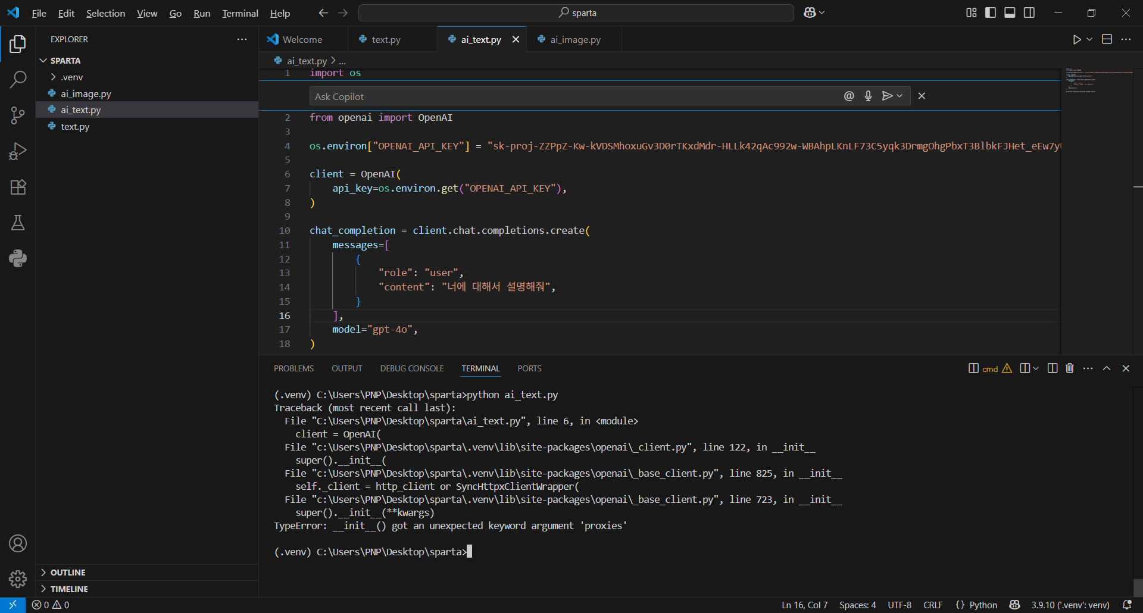This screenshot has width=1143, height=613.
Task: Open the Terminal menu
Action: (x=240, y=13)
